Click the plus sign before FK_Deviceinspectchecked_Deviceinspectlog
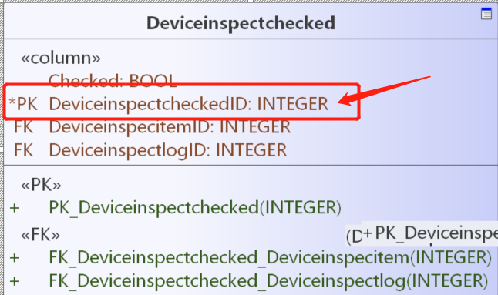Viewport: 498px width, 295px height. pos(15,281)
